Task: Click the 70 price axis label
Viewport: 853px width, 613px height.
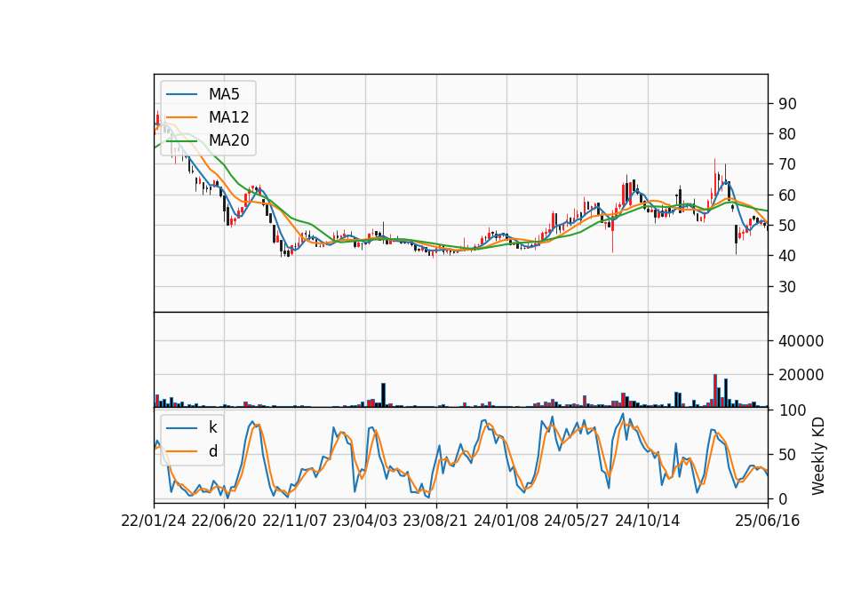Action: [x=787, y=164]
